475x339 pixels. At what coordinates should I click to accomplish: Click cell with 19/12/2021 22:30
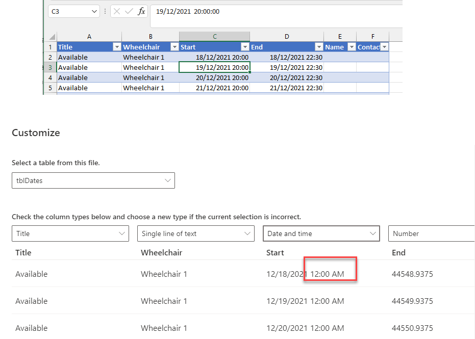(287, 67)
